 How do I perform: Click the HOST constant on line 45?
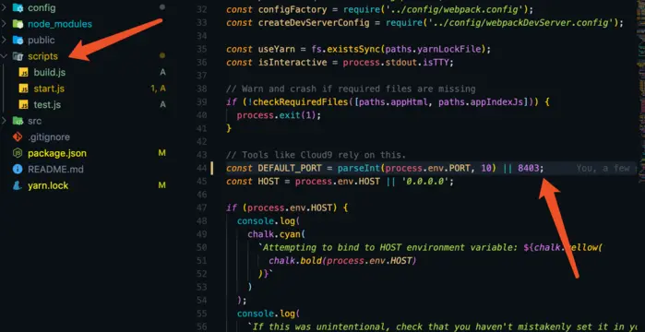[x=269, y=181]
